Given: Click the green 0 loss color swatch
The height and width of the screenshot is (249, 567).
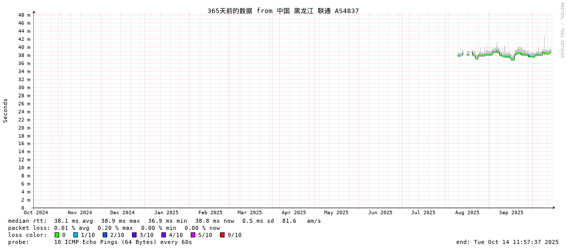Looking at the screenshot, I should coord(57,235).
